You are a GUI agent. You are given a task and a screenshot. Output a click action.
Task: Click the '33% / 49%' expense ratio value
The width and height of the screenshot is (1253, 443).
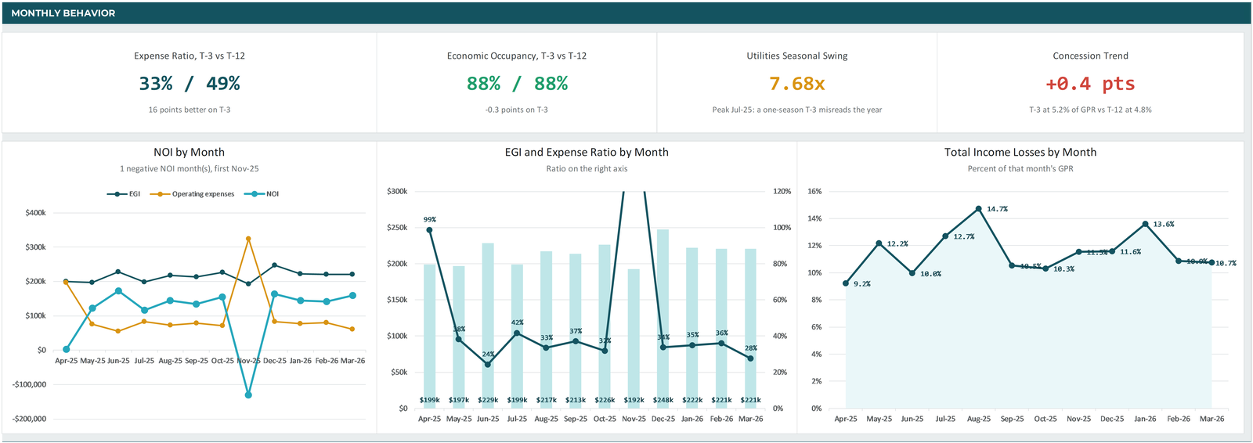190,84
